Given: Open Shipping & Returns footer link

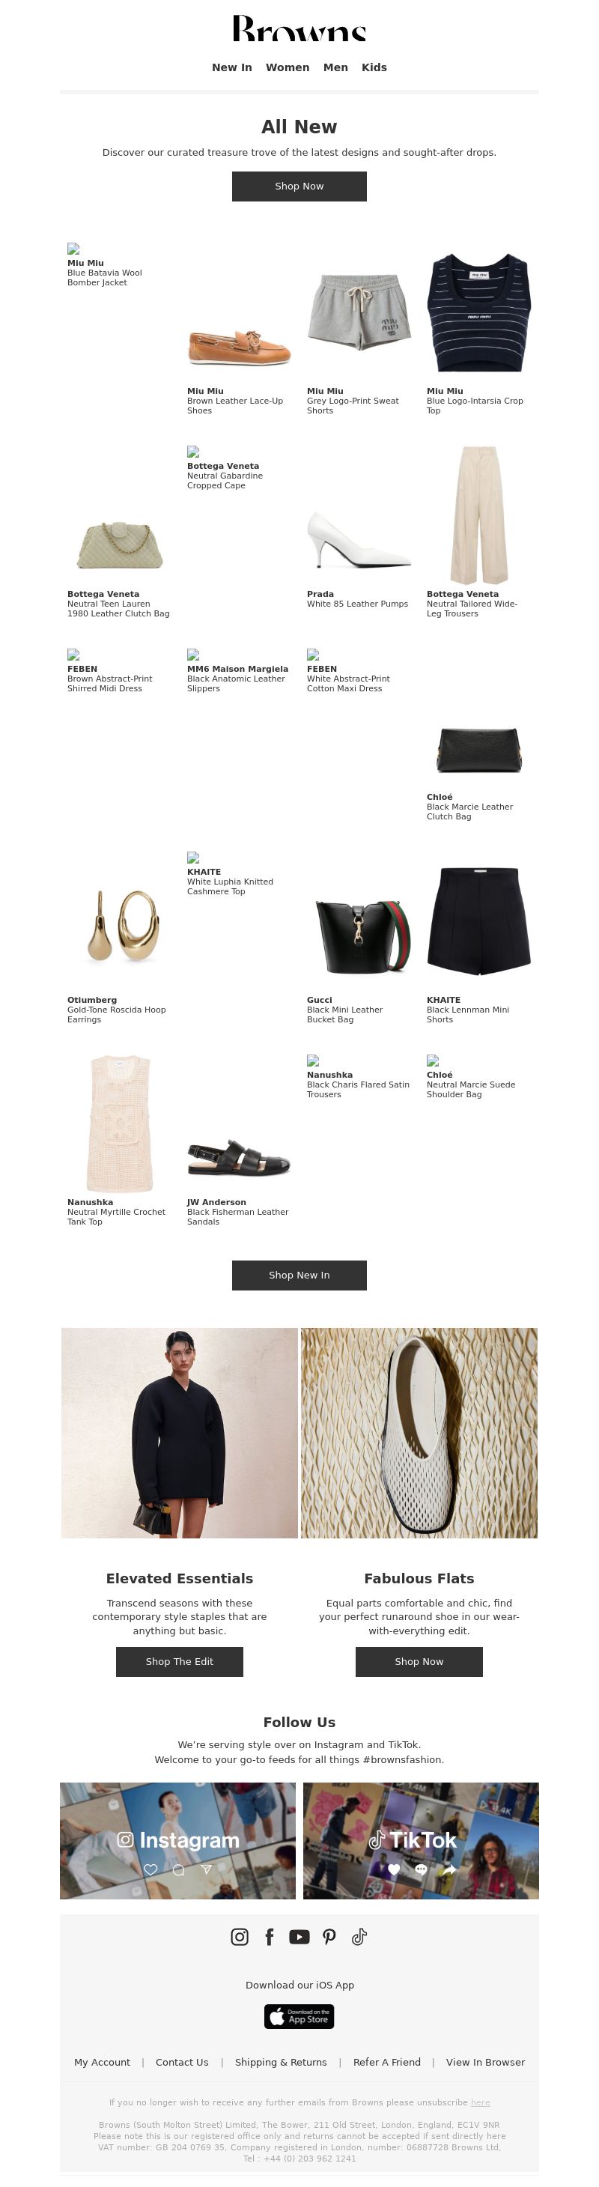Looking at the screenshot, I should click(281, 2061).
